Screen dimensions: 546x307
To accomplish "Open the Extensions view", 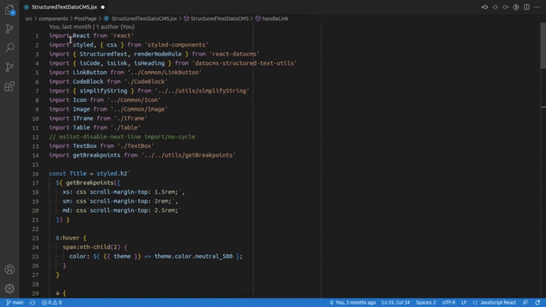I will tap(9, 86).
